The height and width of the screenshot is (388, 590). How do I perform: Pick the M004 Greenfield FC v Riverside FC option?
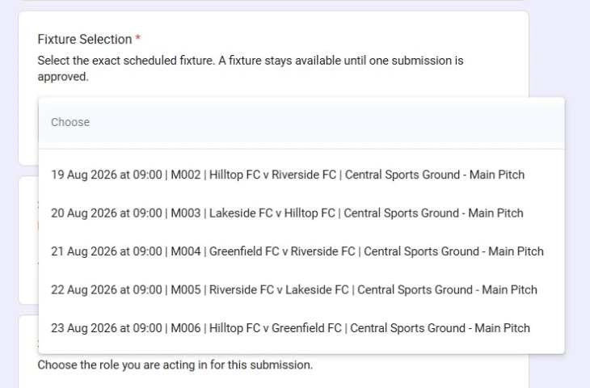click(x=301, y=251)
